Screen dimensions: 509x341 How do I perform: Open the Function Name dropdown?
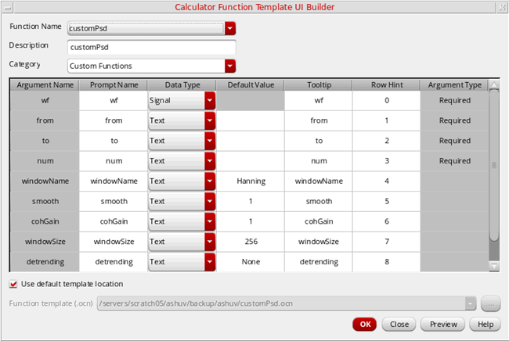click(230, 28)
